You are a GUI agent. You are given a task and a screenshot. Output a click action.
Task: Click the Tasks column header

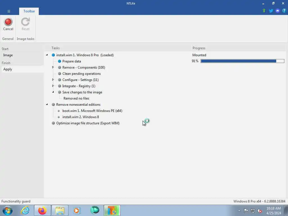pyautogui.click(x=56, y=48)
